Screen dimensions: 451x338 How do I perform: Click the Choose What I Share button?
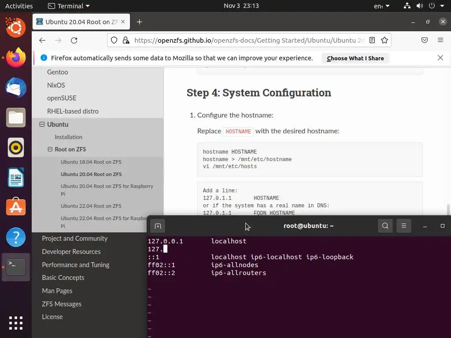pos(355,58)
